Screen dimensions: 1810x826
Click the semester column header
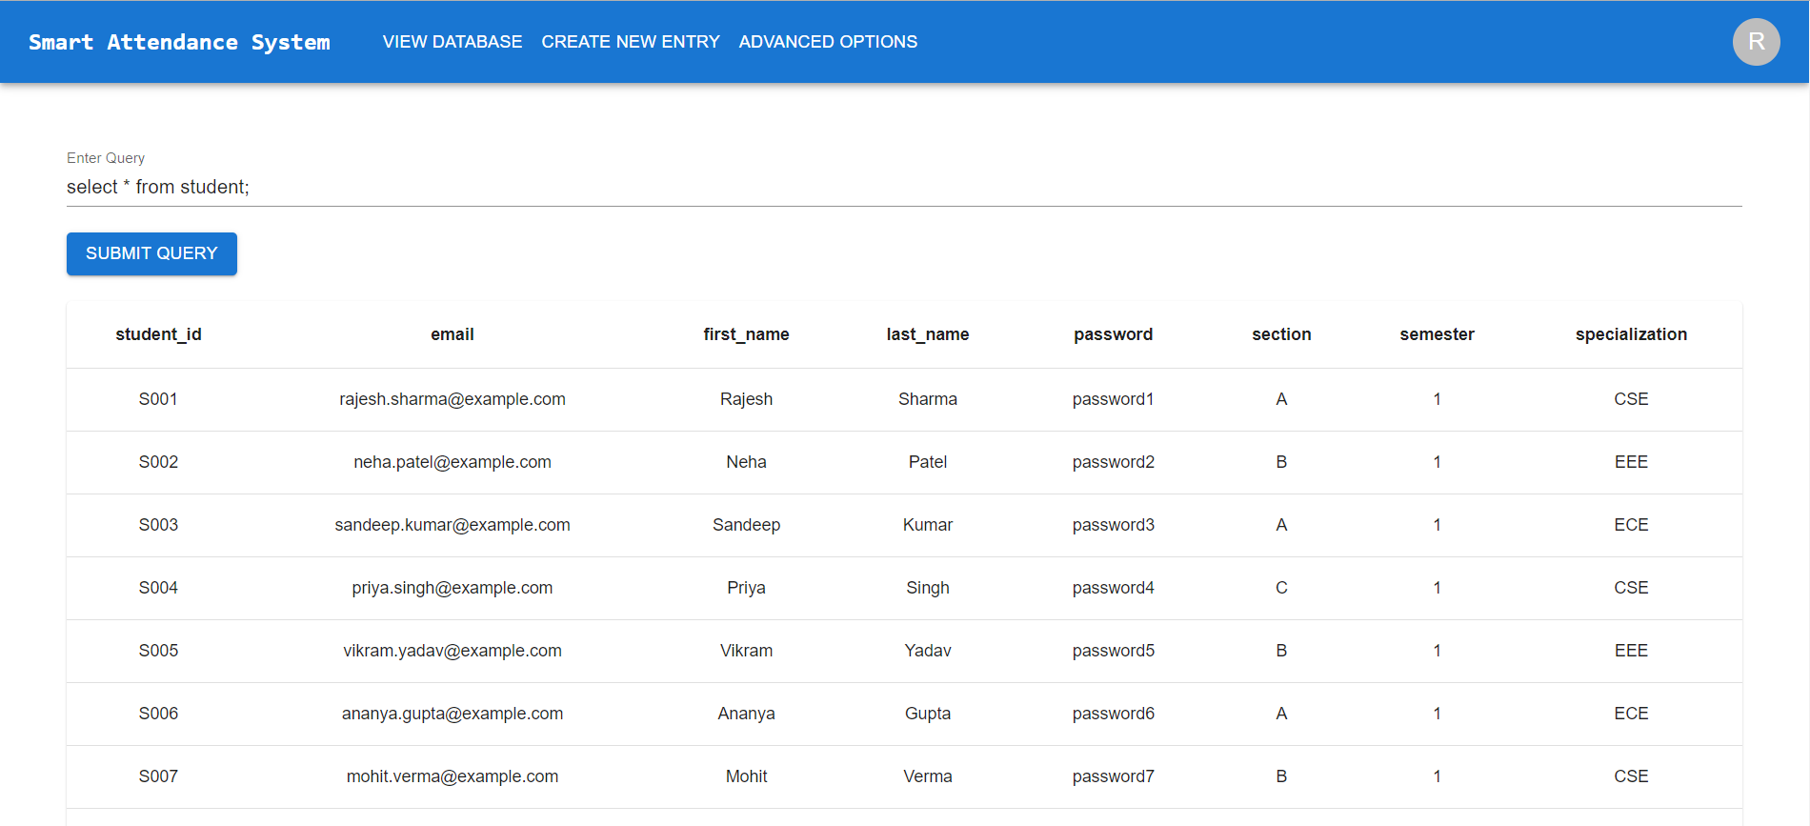1437,334
